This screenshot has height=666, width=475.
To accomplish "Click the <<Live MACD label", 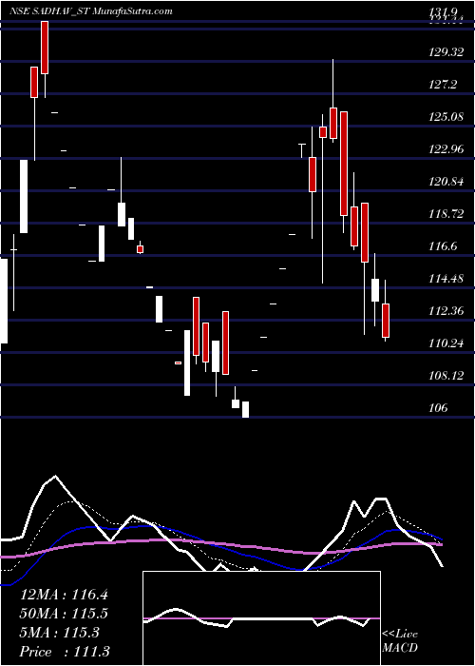I will (400, 641).
